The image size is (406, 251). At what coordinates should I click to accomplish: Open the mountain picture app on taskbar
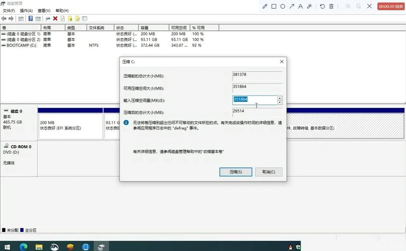(x=54, y=246)
